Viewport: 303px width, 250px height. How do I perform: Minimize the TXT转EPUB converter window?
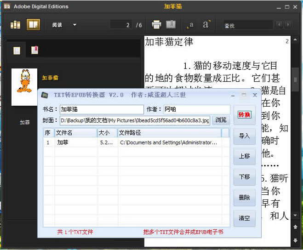coord(233,95)
